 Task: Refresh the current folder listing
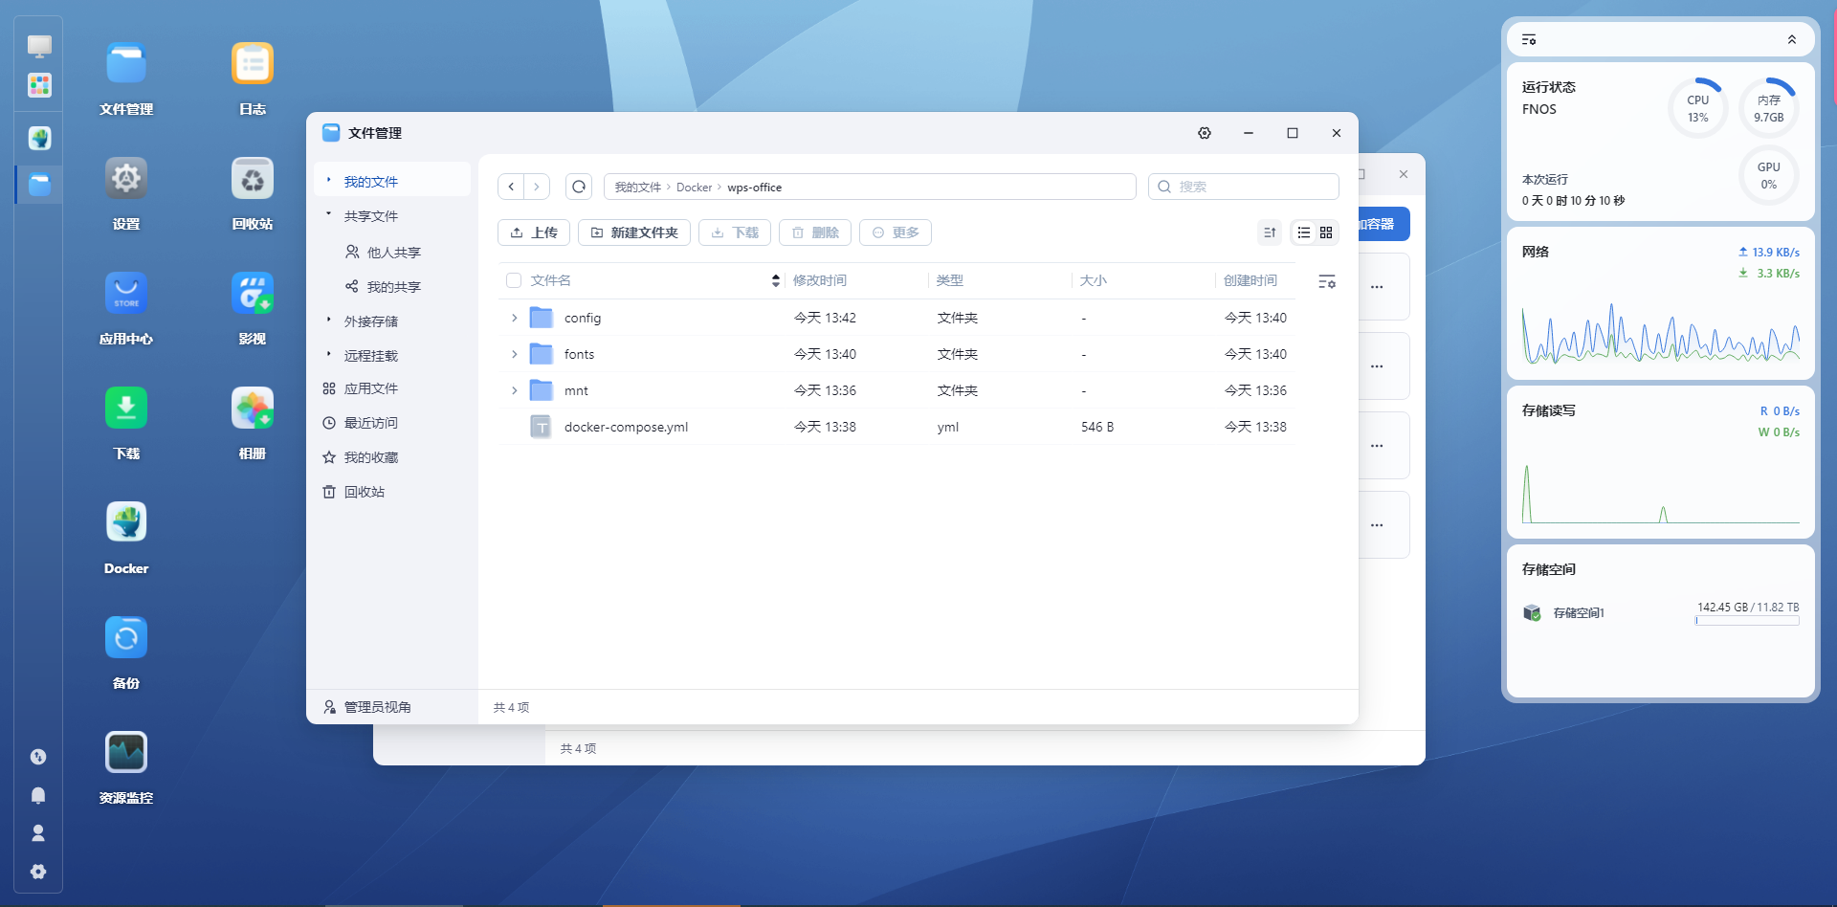[579, 187]
